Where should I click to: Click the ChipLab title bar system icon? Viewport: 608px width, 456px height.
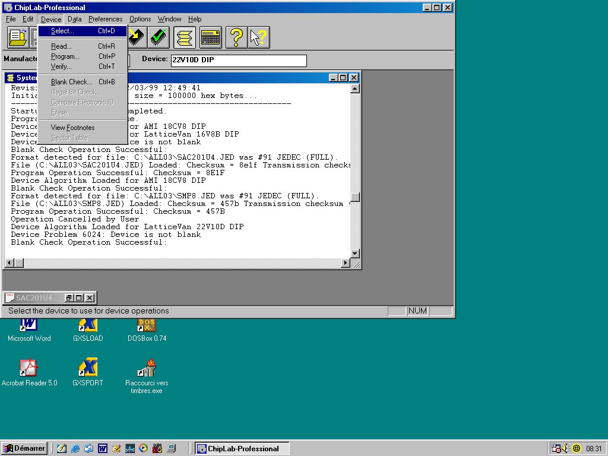tap(8, 7)
